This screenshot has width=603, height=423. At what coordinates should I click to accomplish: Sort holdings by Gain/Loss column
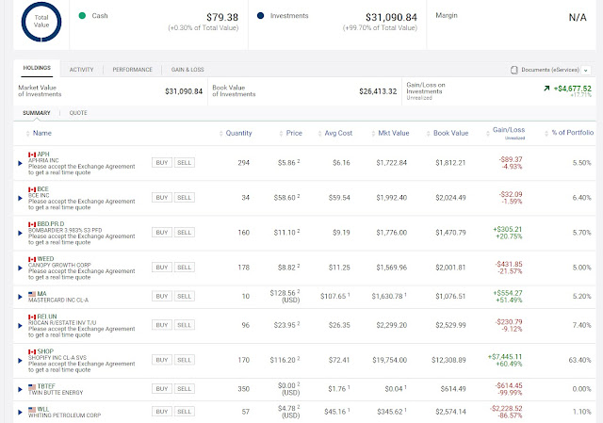tap(506, 133)
